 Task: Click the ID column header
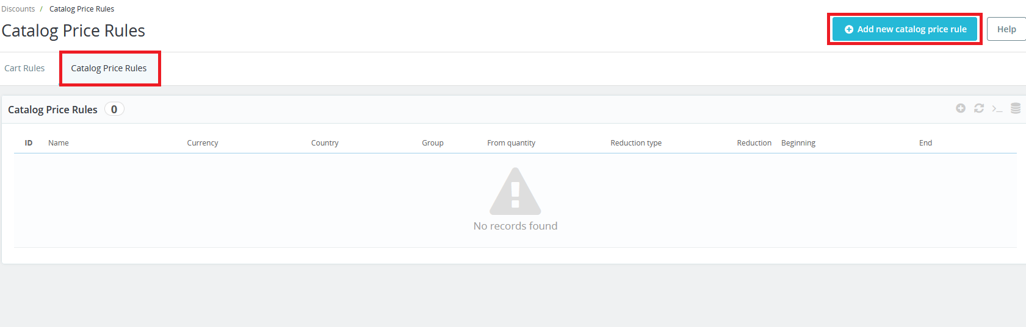coord(29,143)
